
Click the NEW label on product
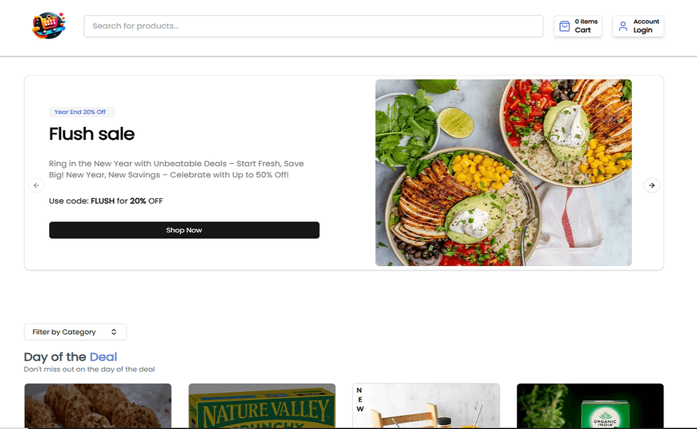click(x=359, y=399)
